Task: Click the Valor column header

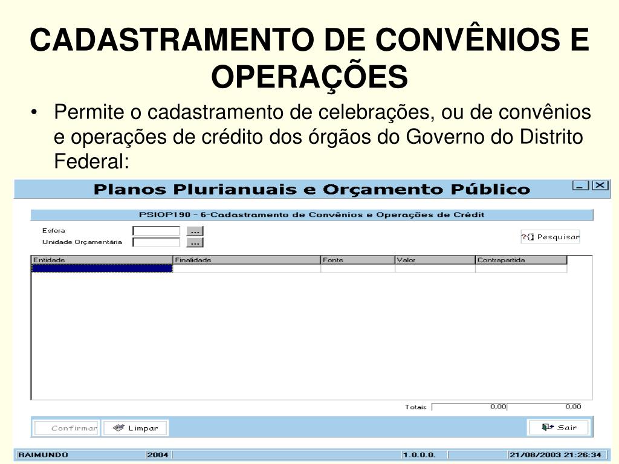Action: pyautogui.click(x=435, y=260)
